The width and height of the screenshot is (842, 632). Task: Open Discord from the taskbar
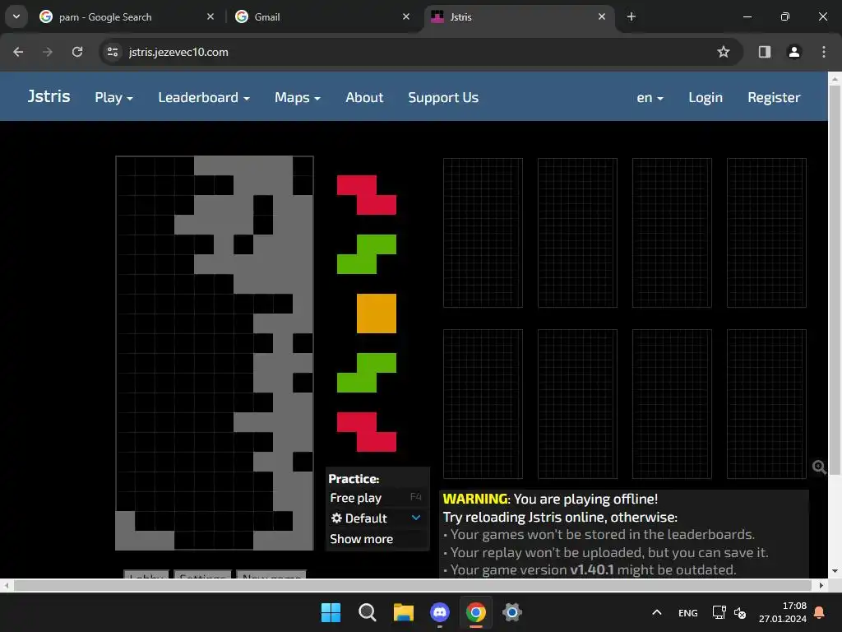pos(440,612)
